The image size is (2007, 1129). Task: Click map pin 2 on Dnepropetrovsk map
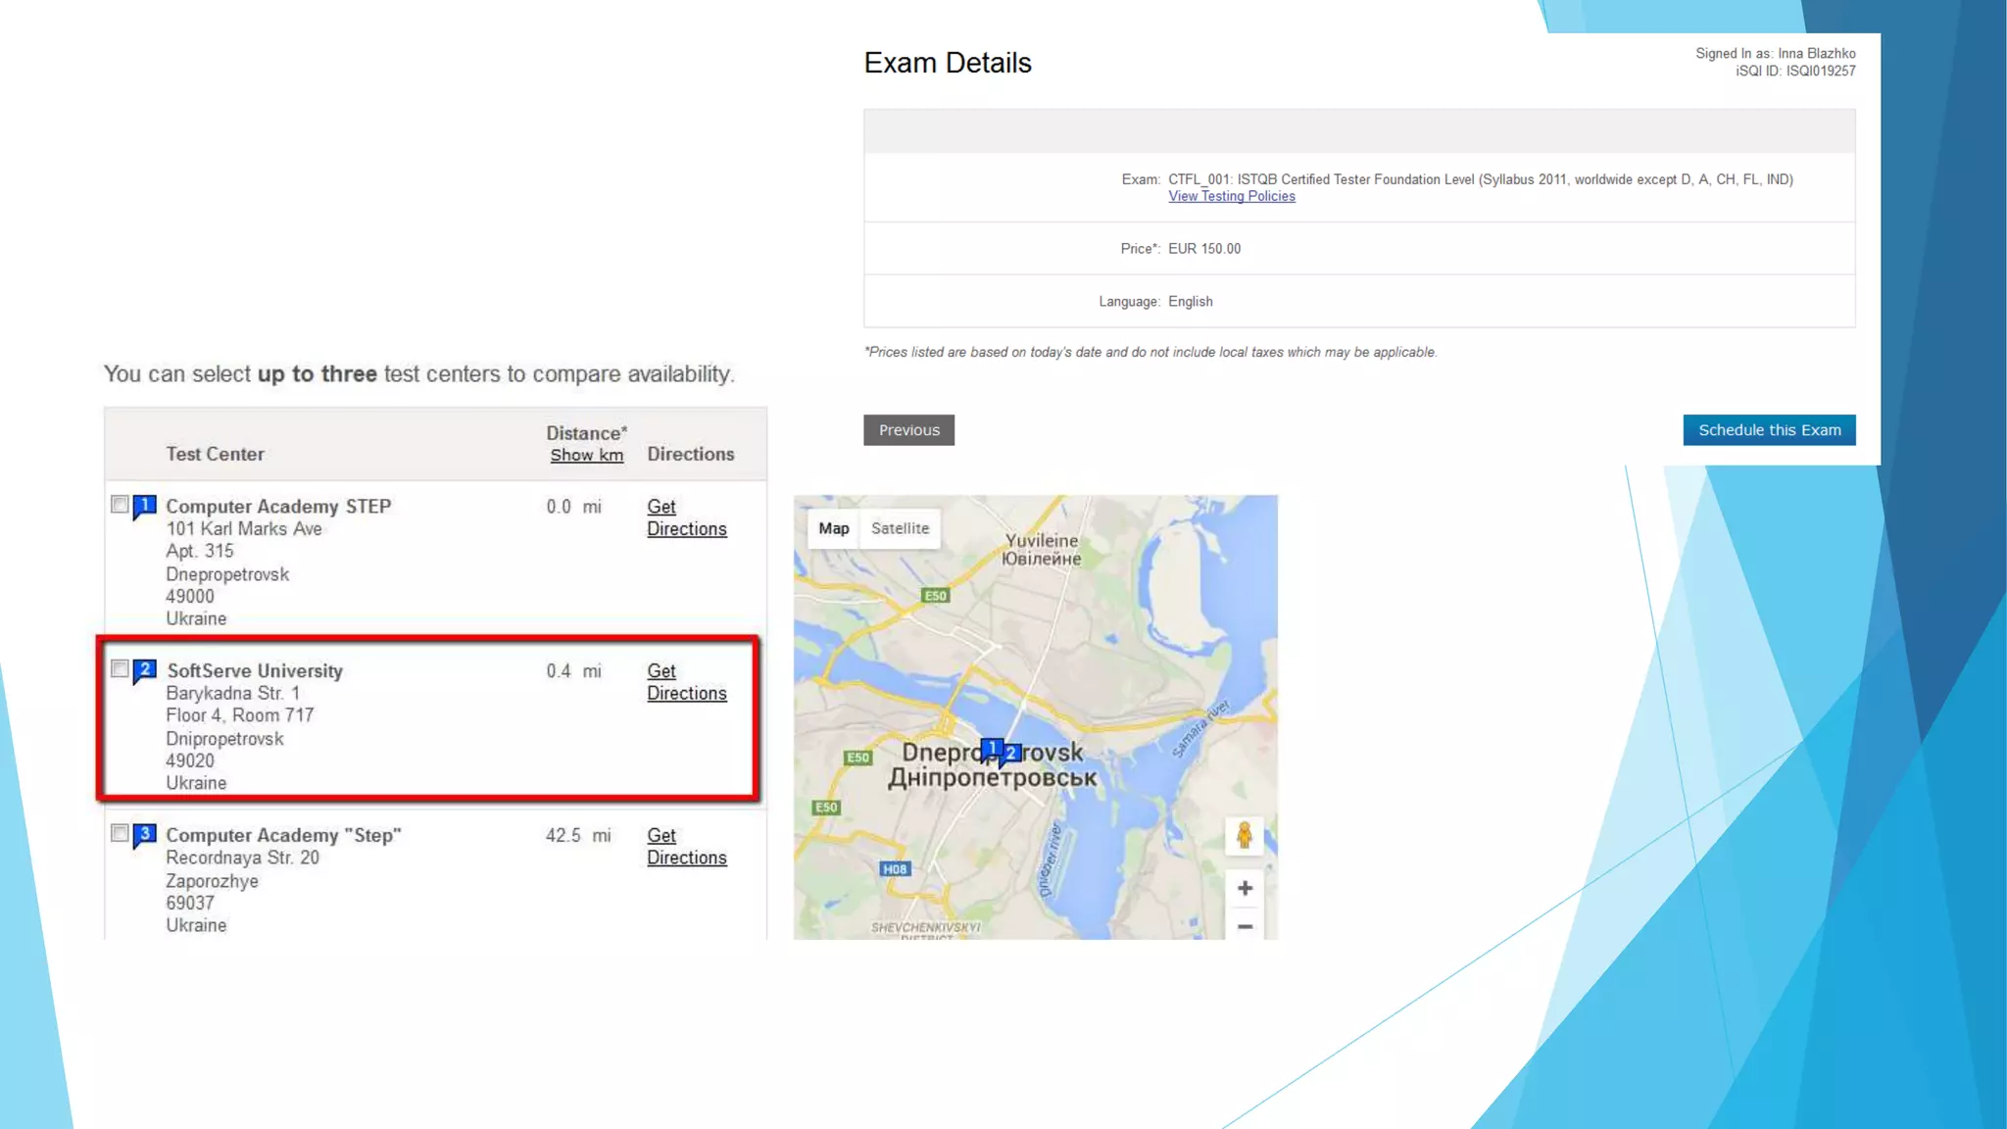[x=1011, y=753]
